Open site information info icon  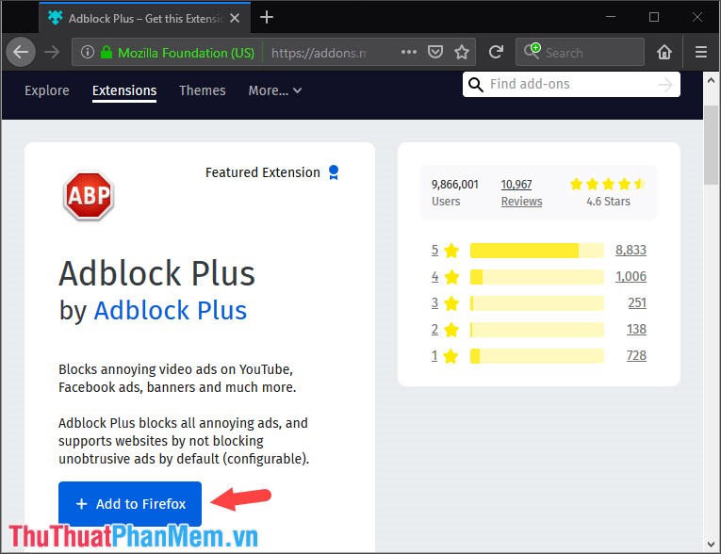88,52
